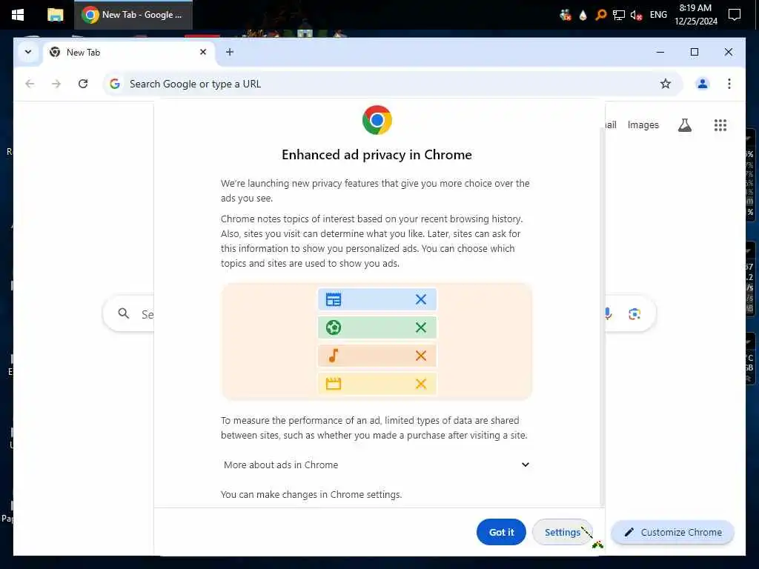Go forward to the next page

point(56,84)
